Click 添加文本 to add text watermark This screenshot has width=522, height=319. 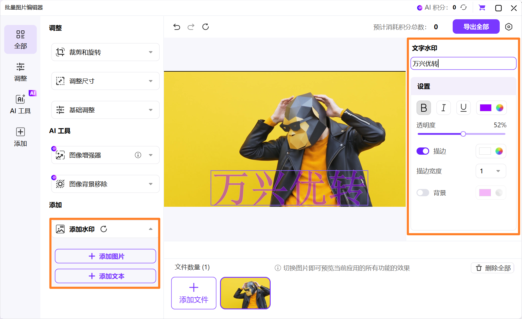[105, 276]
